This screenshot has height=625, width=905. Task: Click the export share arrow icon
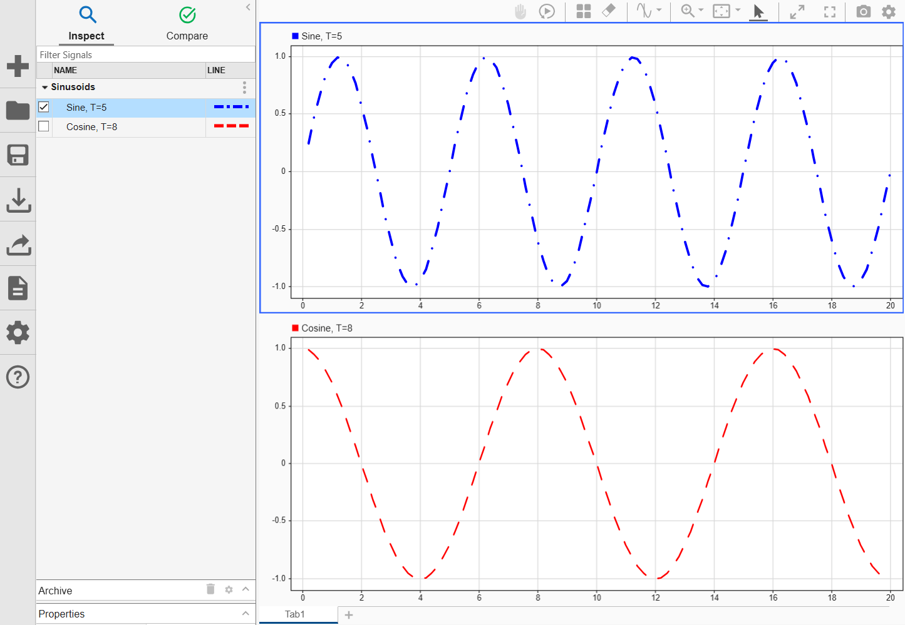point(18,245)
